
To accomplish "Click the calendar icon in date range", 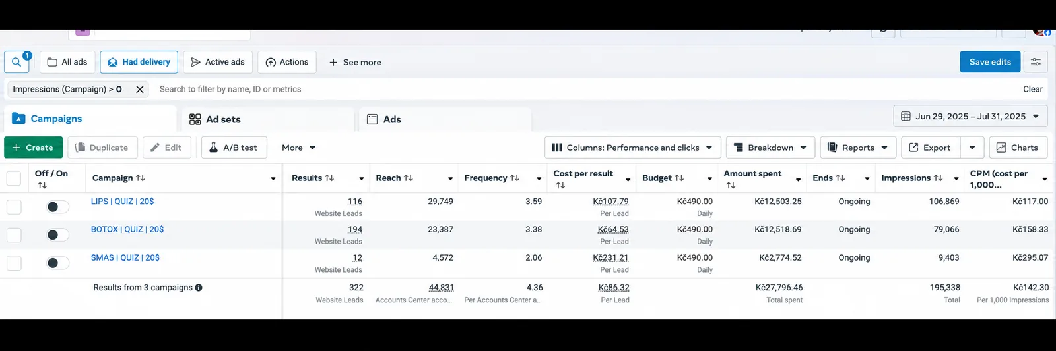I will (x=906, y=116).
